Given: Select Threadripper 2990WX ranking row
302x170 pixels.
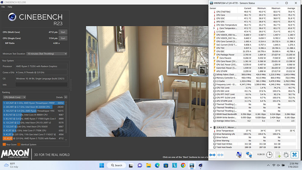Looking at the screenshot, I should (x=33, y=103).
